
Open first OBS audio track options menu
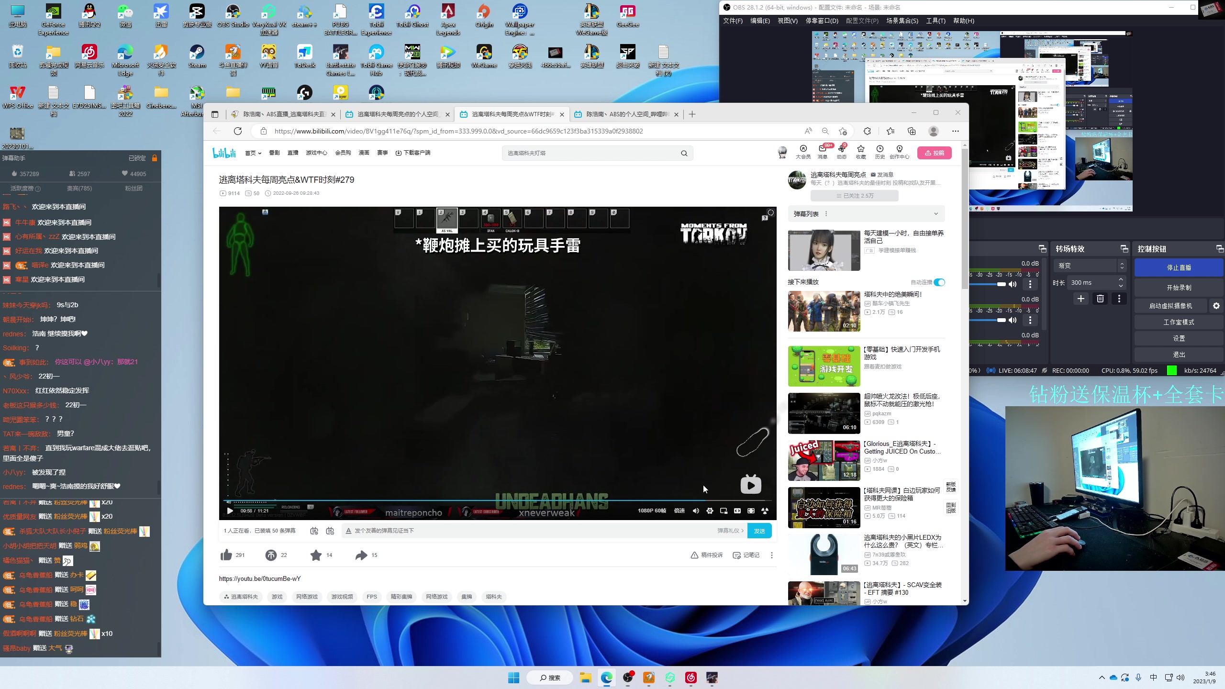tap(1030, 284)
